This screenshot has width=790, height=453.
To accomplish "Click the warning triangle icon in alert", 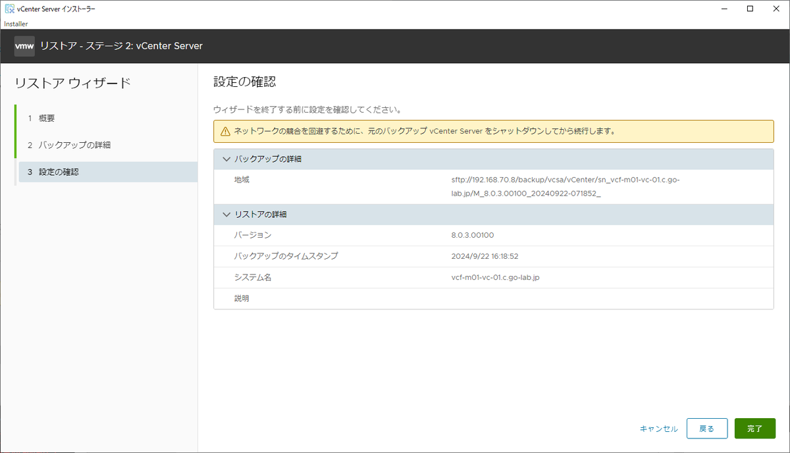I will tap(225, 131).
